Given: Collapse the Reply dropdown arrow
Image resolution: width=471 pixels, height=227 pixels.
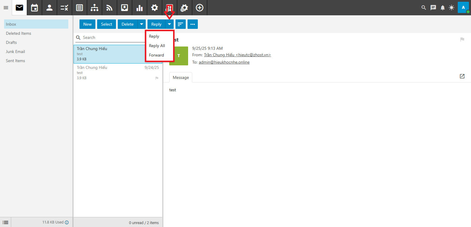Looking at the screenshot, I should click(170, 24).
